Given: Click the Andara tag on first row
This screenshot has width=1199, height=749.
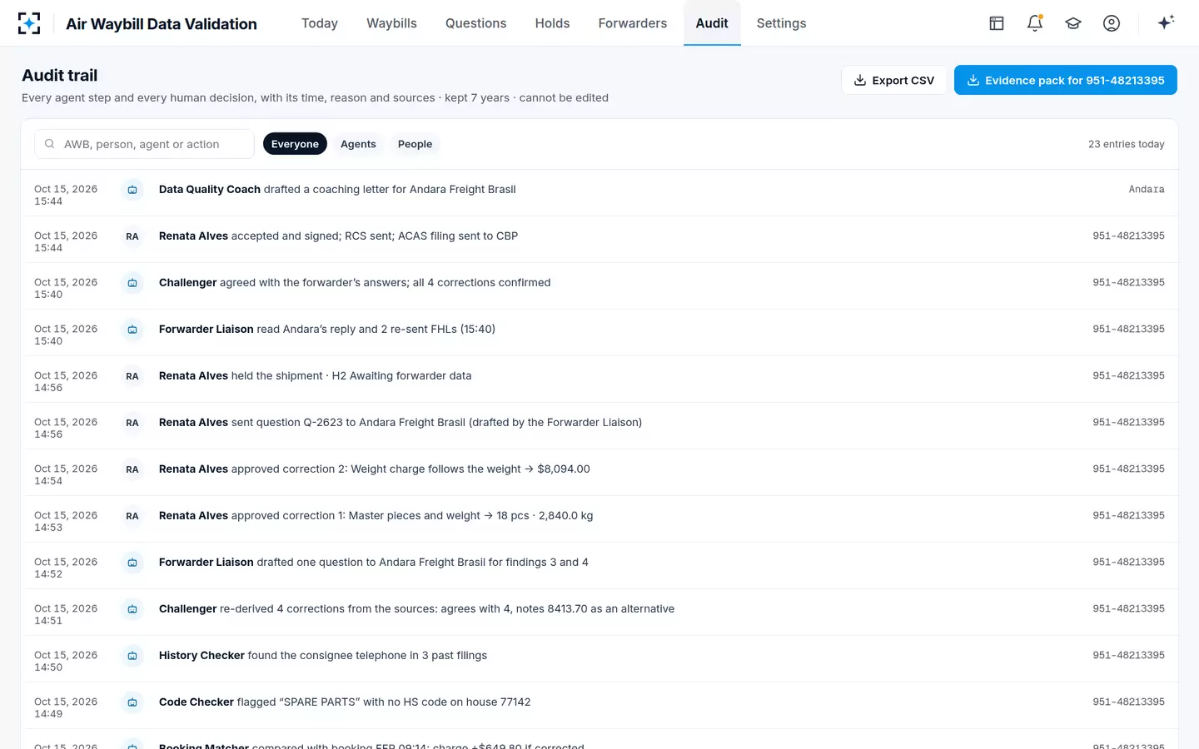Looking at the screenshot, I should 1147,190.
